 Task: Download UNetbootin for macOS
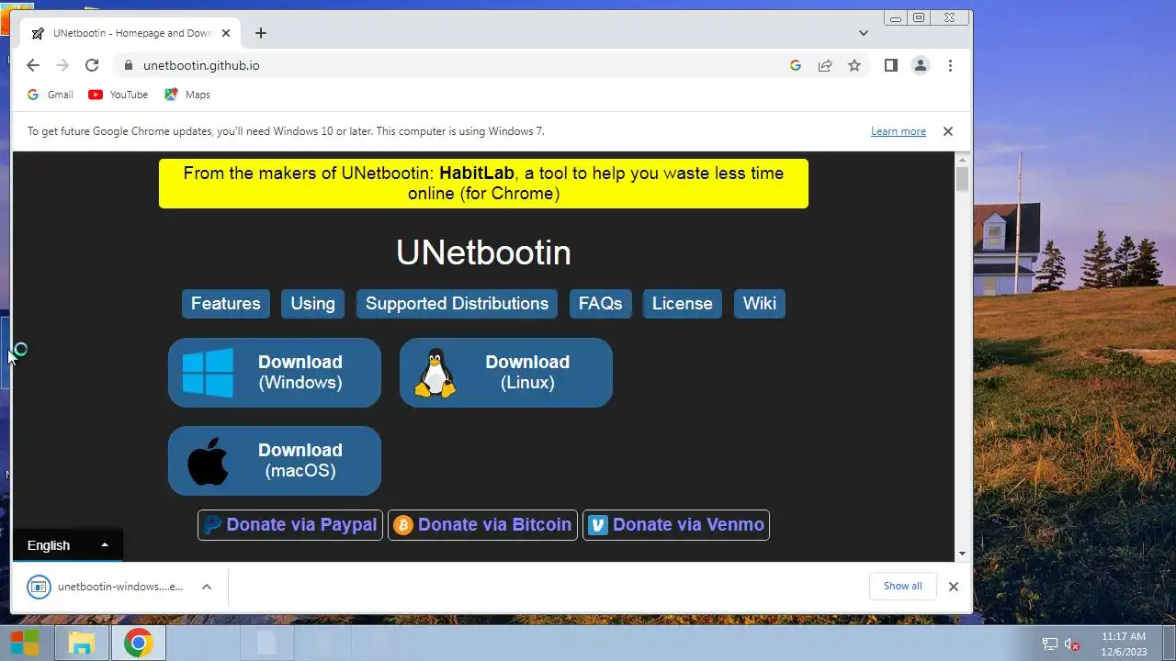[275, 461]
